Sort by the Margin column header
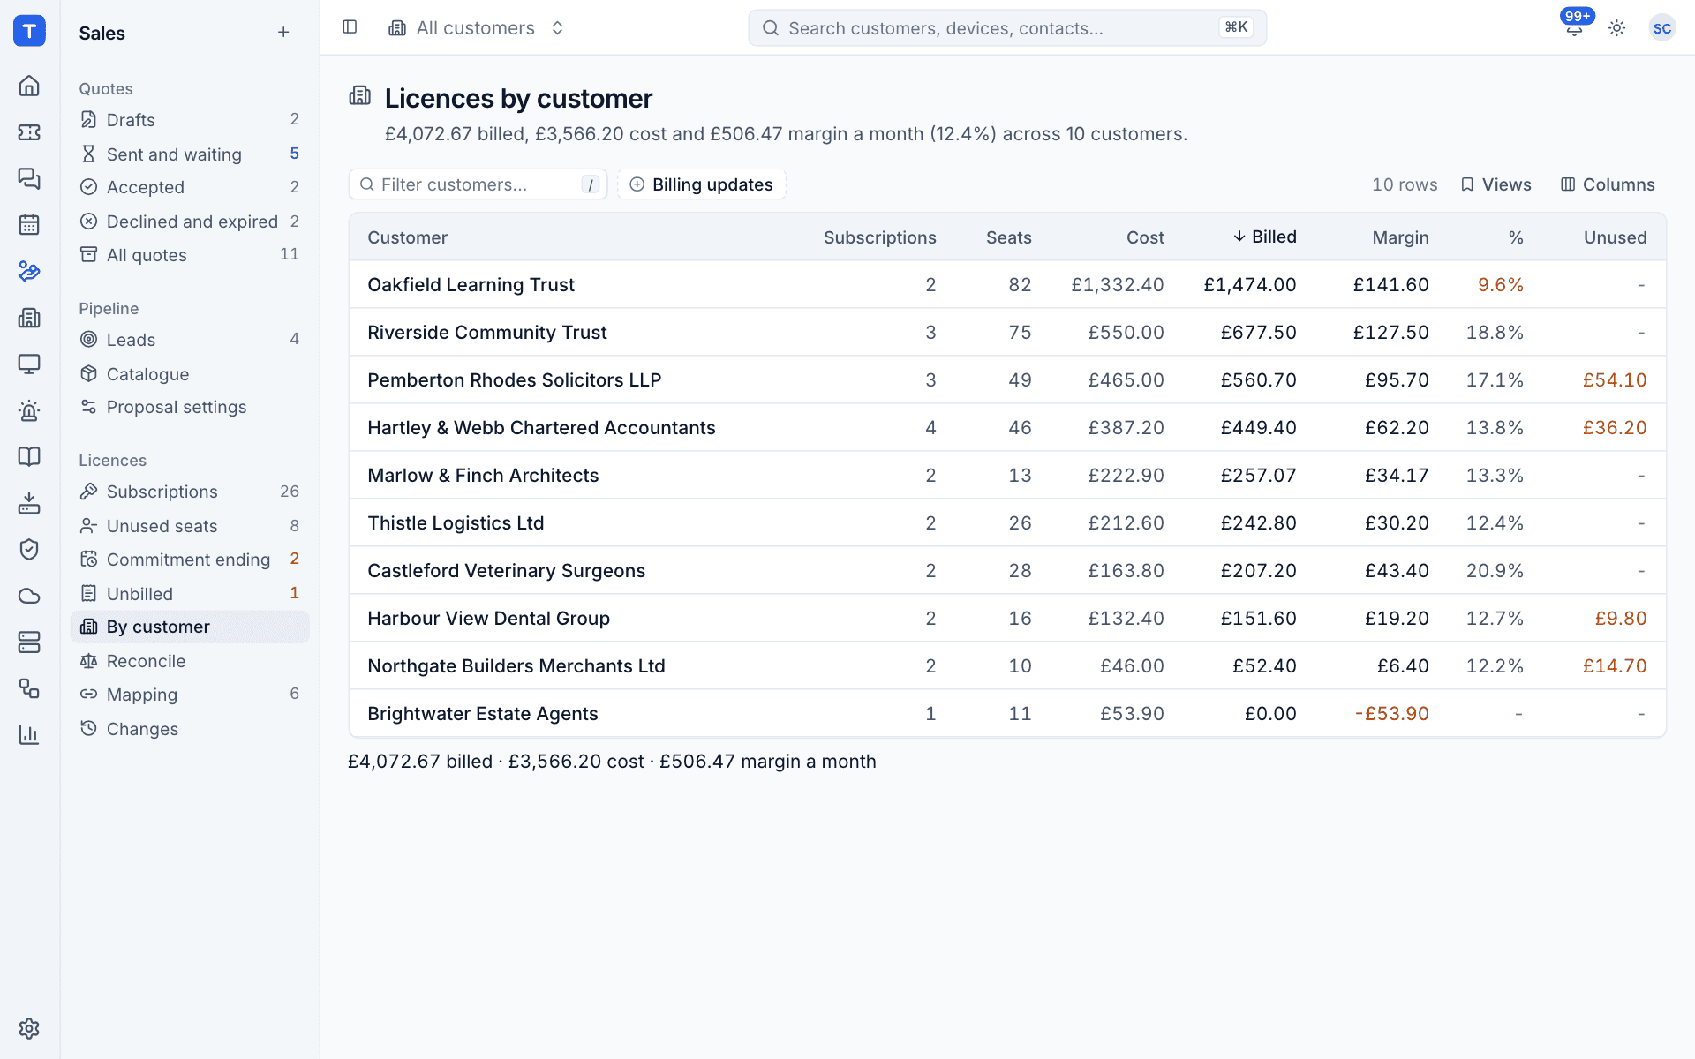 1400,237
